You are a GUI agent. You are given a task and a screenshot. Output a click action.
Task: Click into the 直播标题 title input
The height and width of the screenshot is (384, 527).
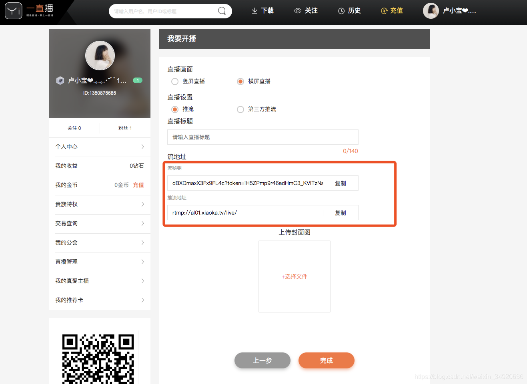click(x=263, y=137)
